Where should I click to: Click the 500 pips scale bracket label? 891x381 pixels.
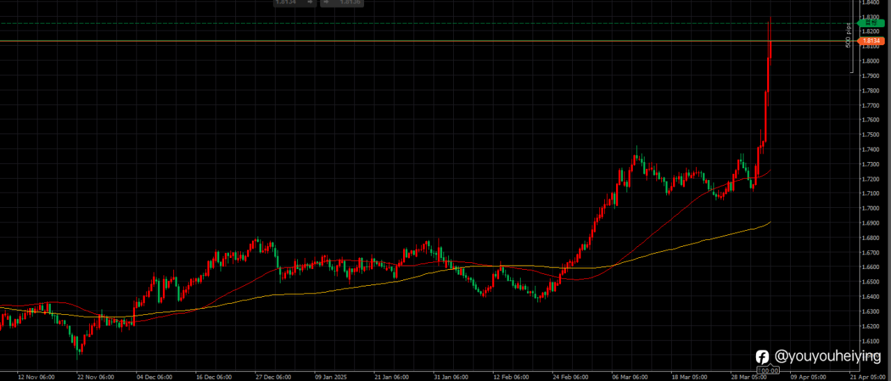[848, 35]
